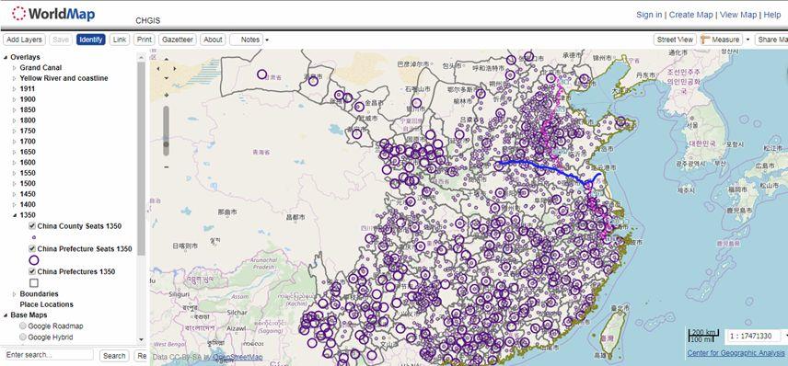
Task: Select the Place Locations tree item
Action: tap(46, 304)
